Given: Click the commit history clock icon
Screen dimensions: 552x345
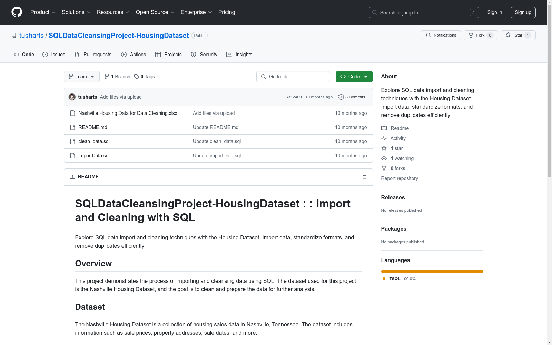Looking at the screenshot, I should (341, 97).
